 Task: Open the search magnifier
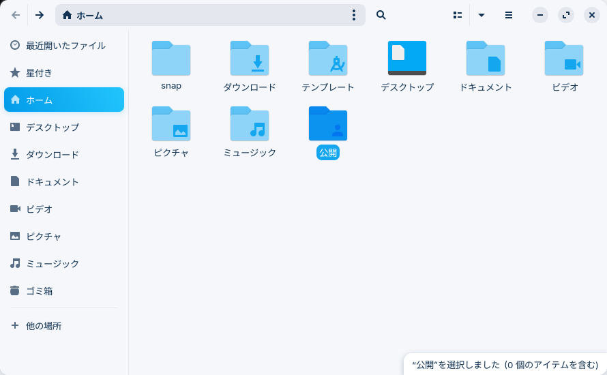click(381, 15)
